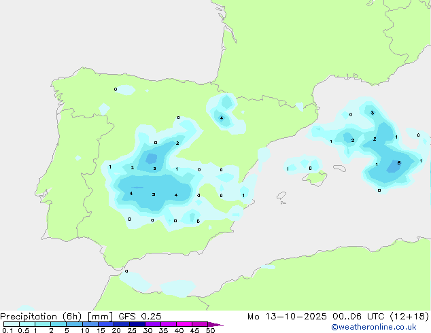Click the 15–20 mm legend color box

point(106,324)
